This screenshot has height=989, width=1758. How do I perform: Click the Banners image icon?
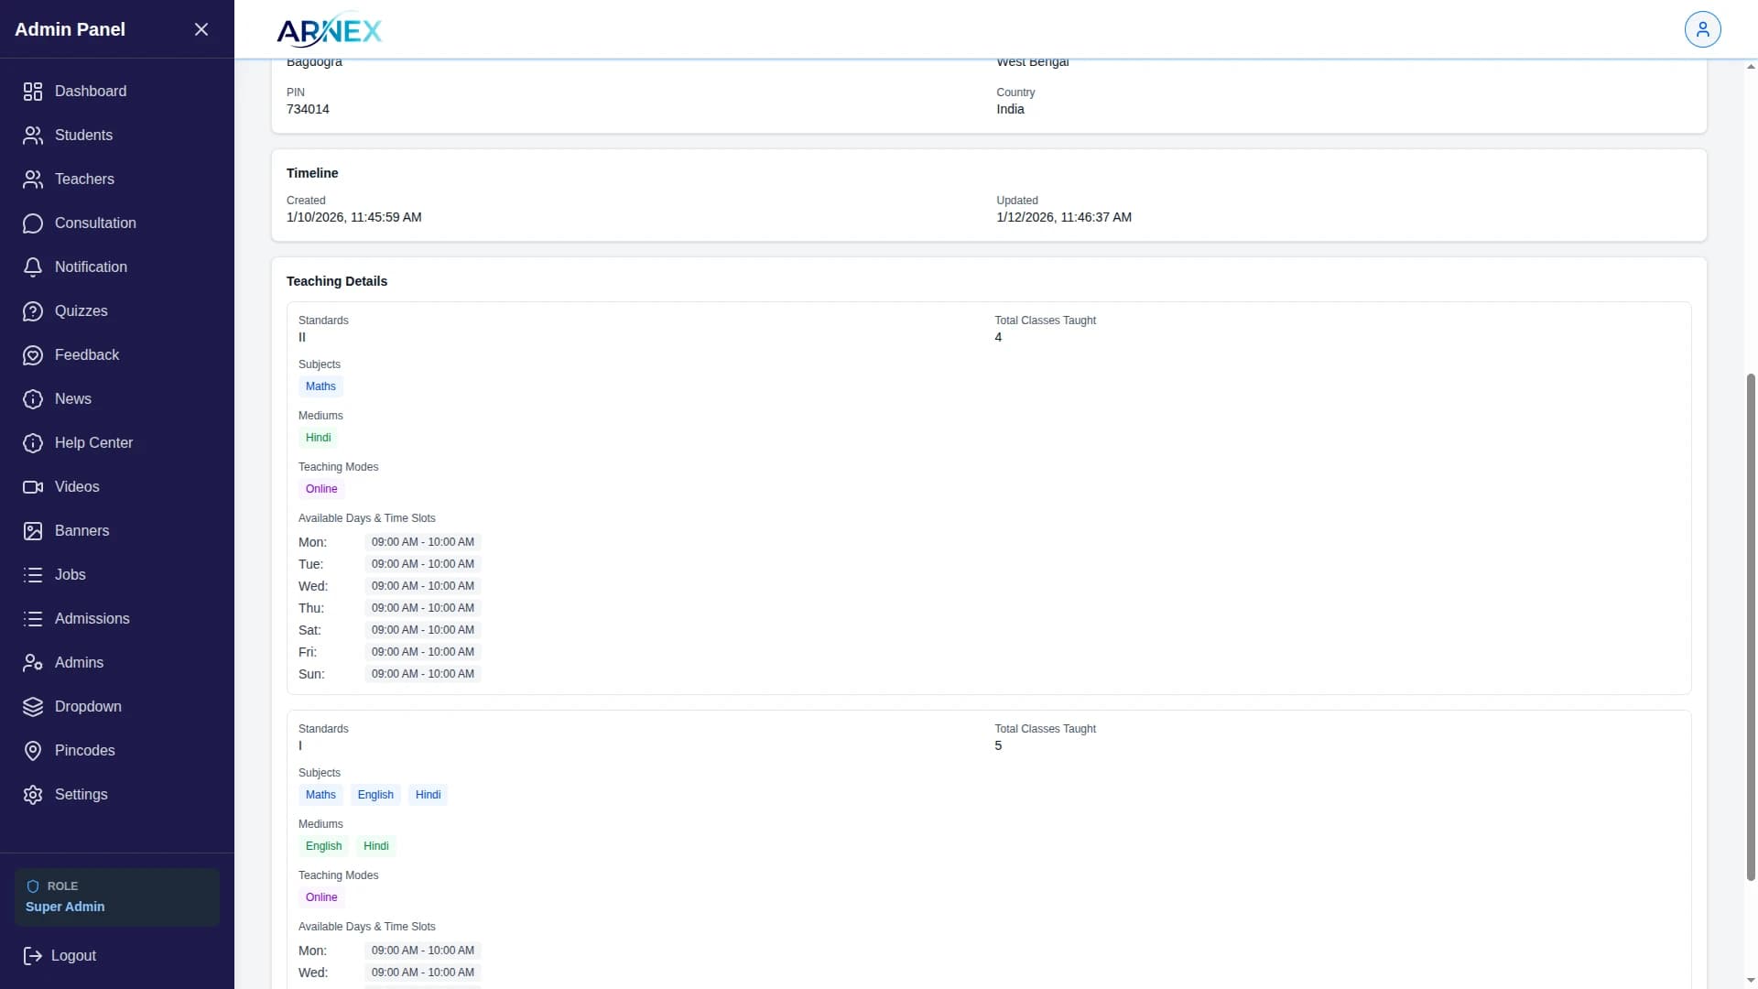click(x=33, y=531)
